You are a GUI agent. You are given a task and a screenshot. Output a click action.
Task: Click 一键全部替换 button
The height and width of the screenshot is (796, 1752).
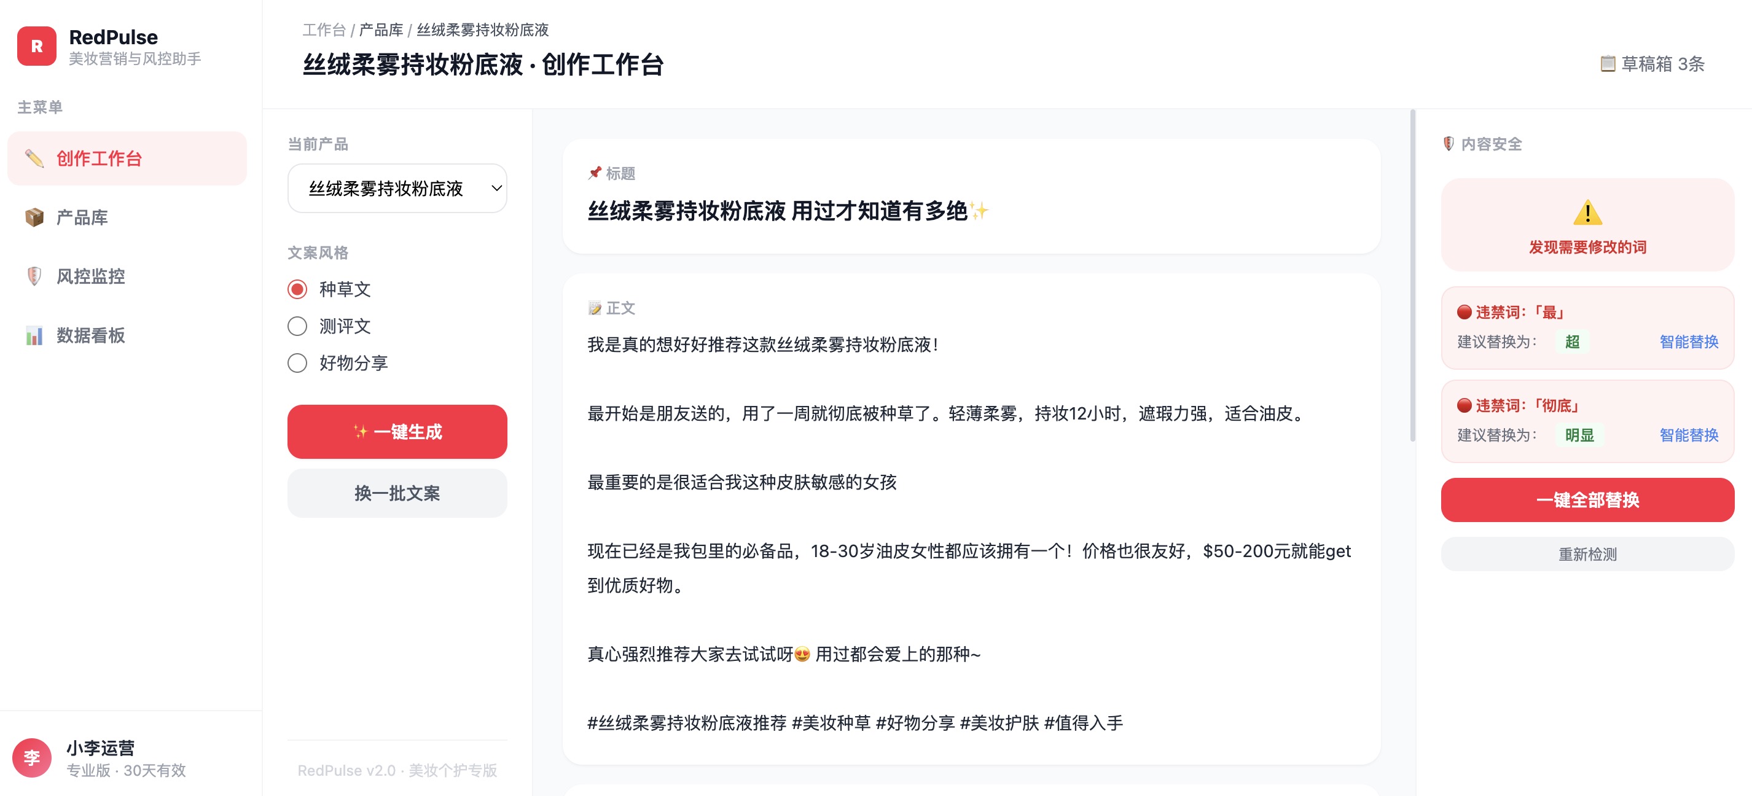tap(1587, 499)
